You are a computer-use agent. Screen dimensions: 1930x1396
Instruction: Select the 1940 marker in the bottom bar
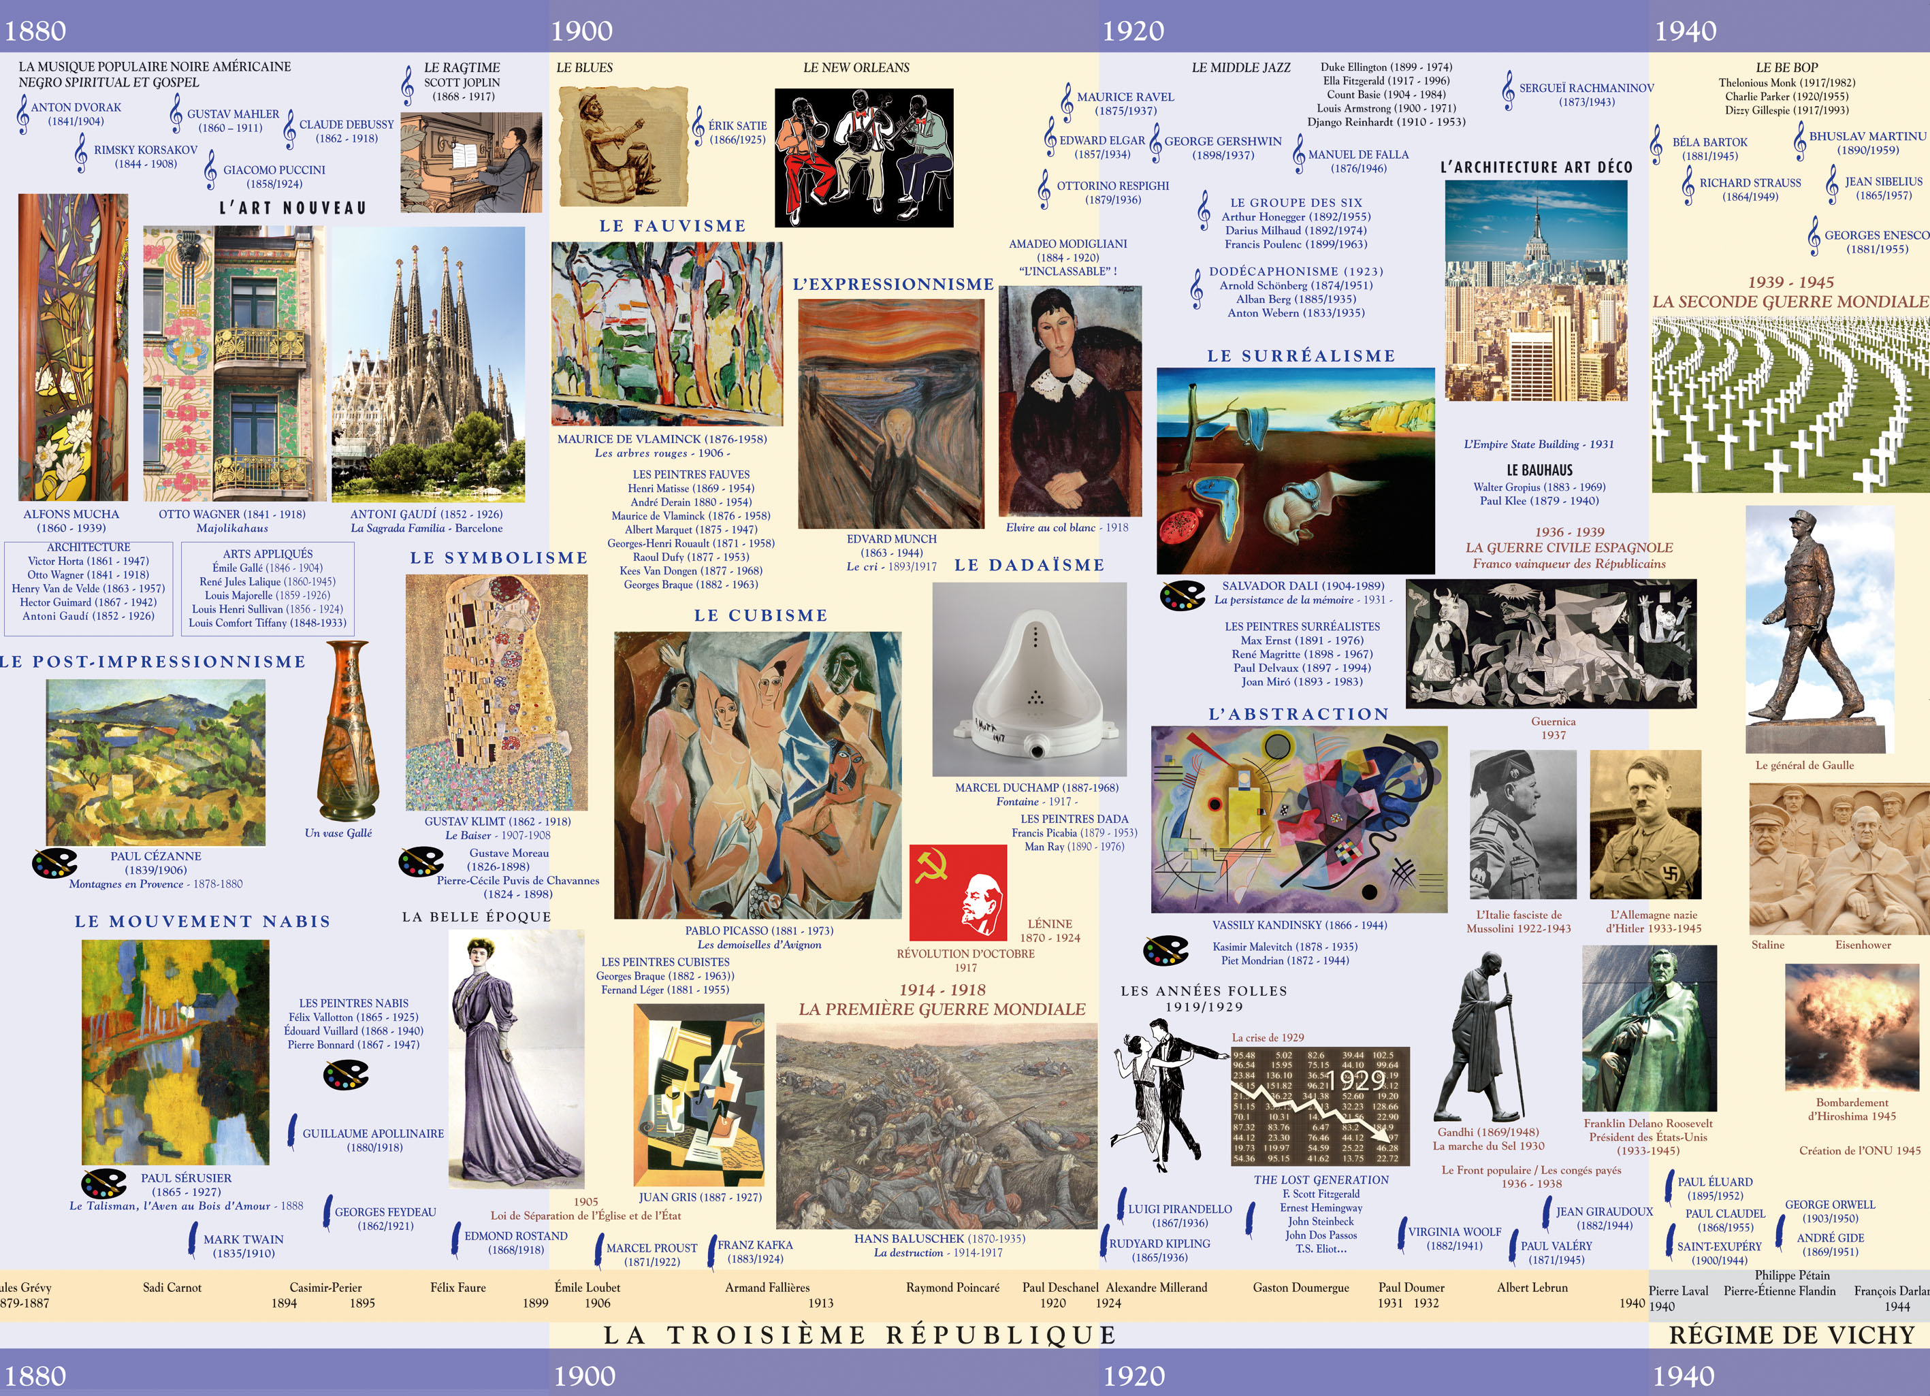coord(1685,1376)
